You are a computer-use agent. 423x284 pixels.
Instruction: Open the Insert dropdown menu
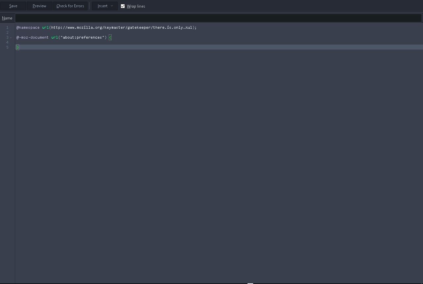(105, 6)
